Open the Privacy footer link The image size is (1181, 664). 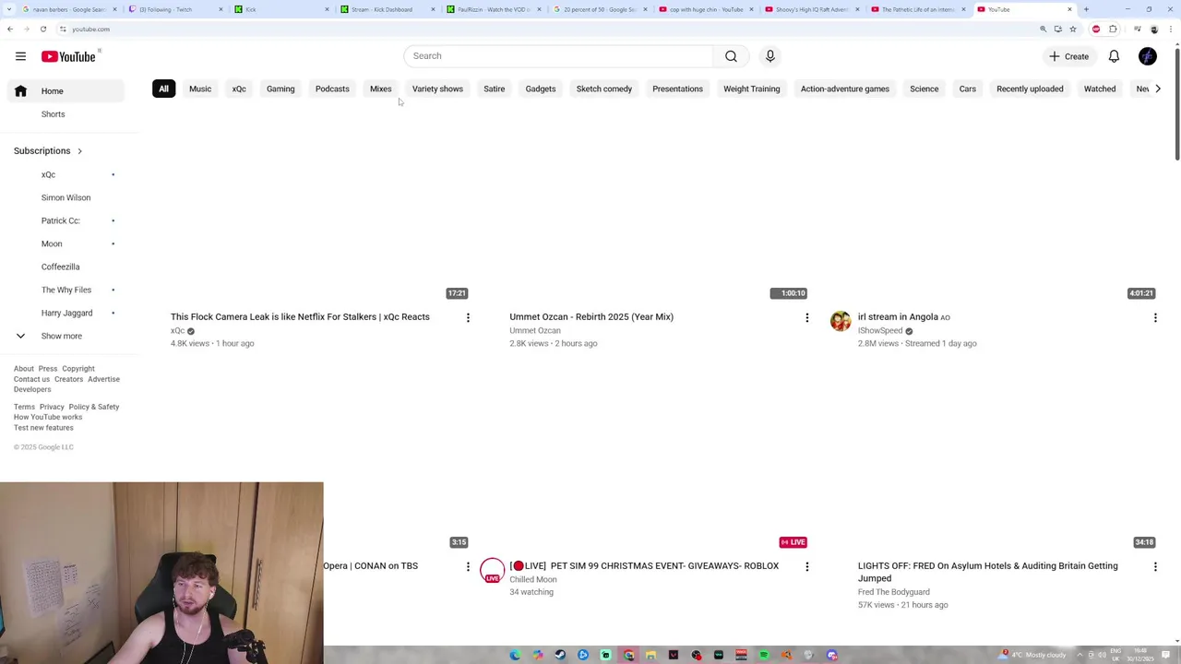[52, 407]
